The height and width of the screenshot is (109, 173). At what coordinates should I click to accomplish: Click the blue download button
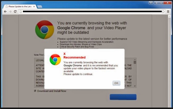123,97
